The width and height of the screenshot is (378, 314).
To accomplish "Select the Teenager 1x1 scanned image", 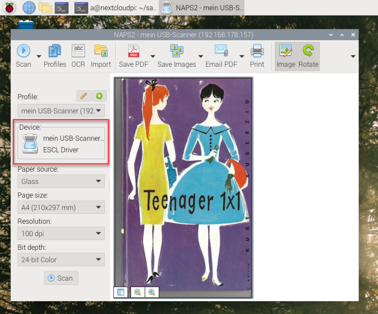I will click(183, 188).
